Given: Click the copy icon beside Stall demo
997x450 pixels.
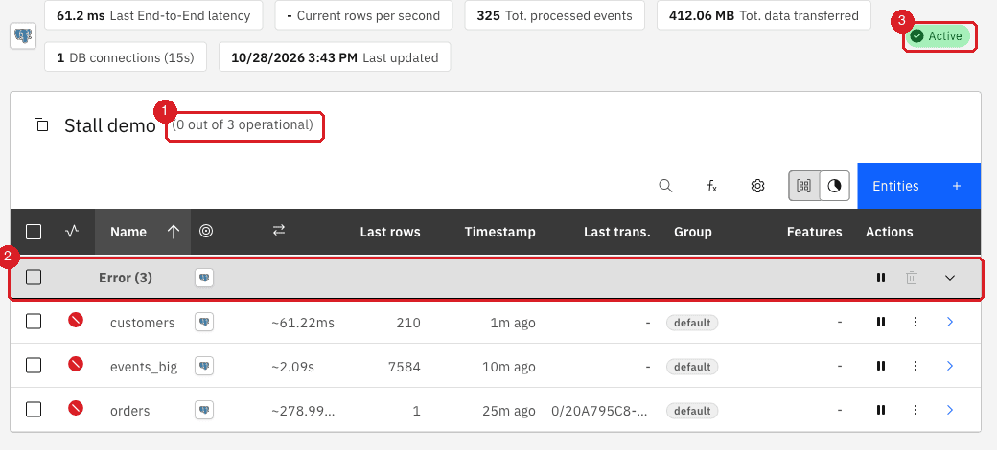Looking at the screenshot, I should [41, 124].
